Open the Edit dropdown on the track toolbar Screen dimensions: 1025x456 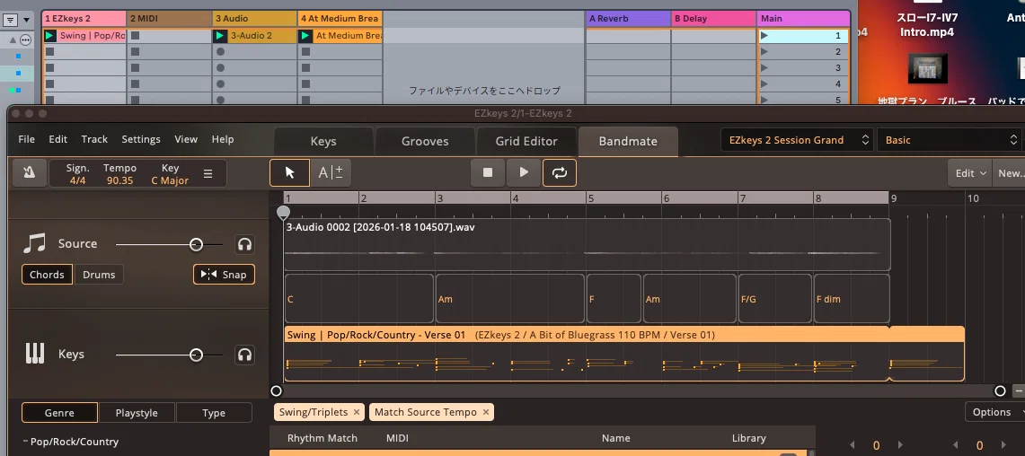coord(970,173)
